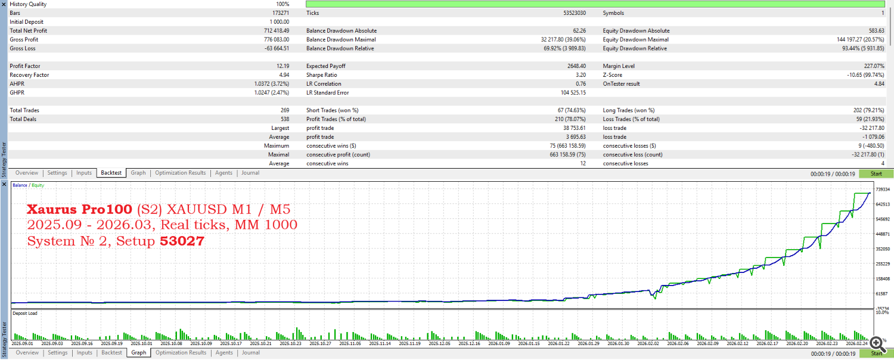Open Inputs tab beneath the Deposit Load chart
Screen dimensions: 894x360
(84, 353)
